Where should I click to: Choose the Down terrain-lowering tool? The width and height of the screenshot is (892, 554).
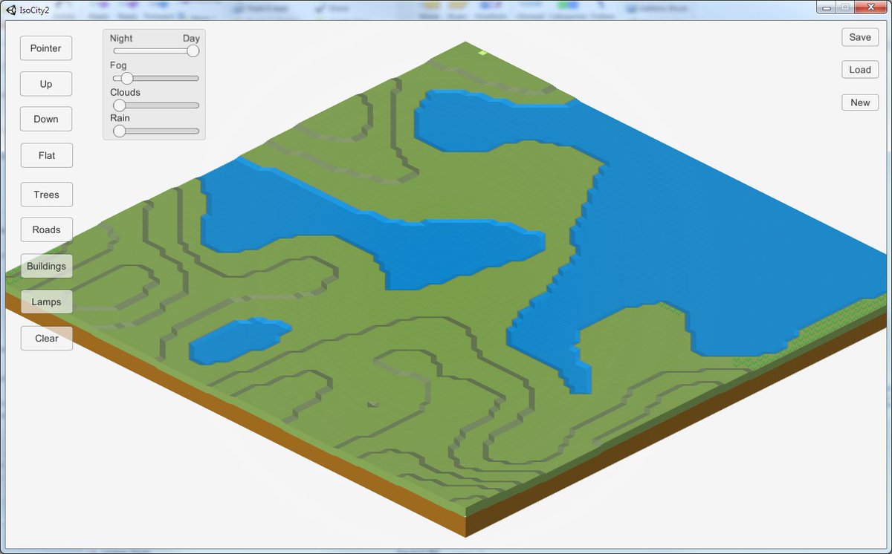coord(45,119)
